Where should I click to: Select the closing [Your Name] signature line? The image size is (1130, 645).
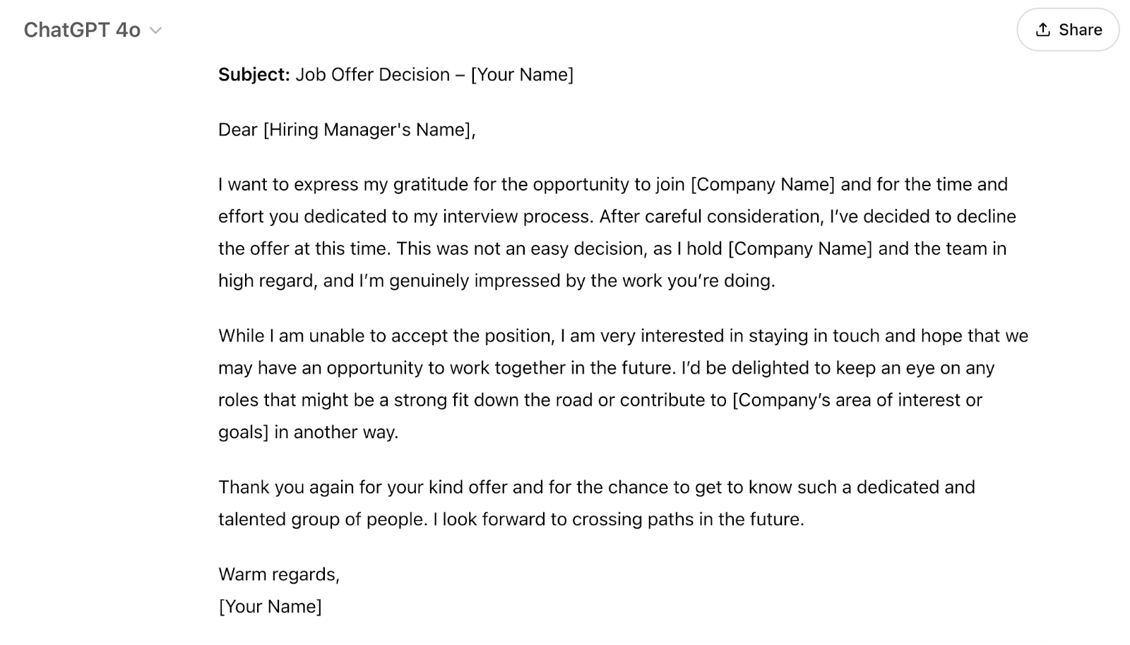point(270,605)
